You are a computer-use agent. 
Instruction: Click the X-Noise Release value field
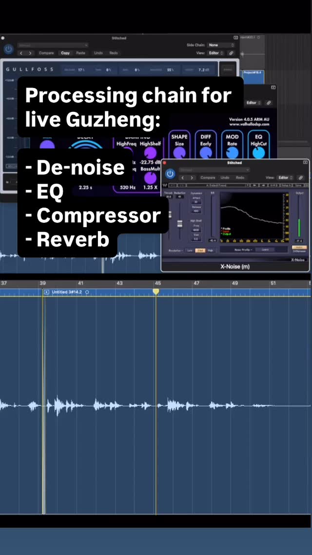196,212
